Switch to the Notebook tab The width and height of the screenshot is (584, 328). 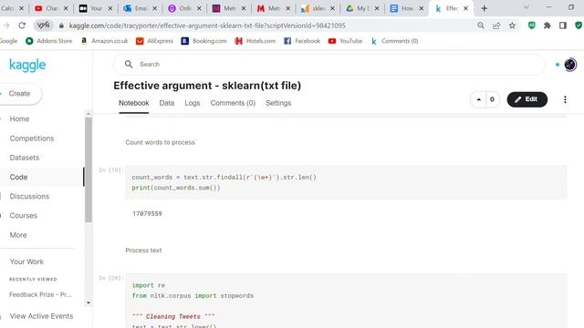click(134, 103)
